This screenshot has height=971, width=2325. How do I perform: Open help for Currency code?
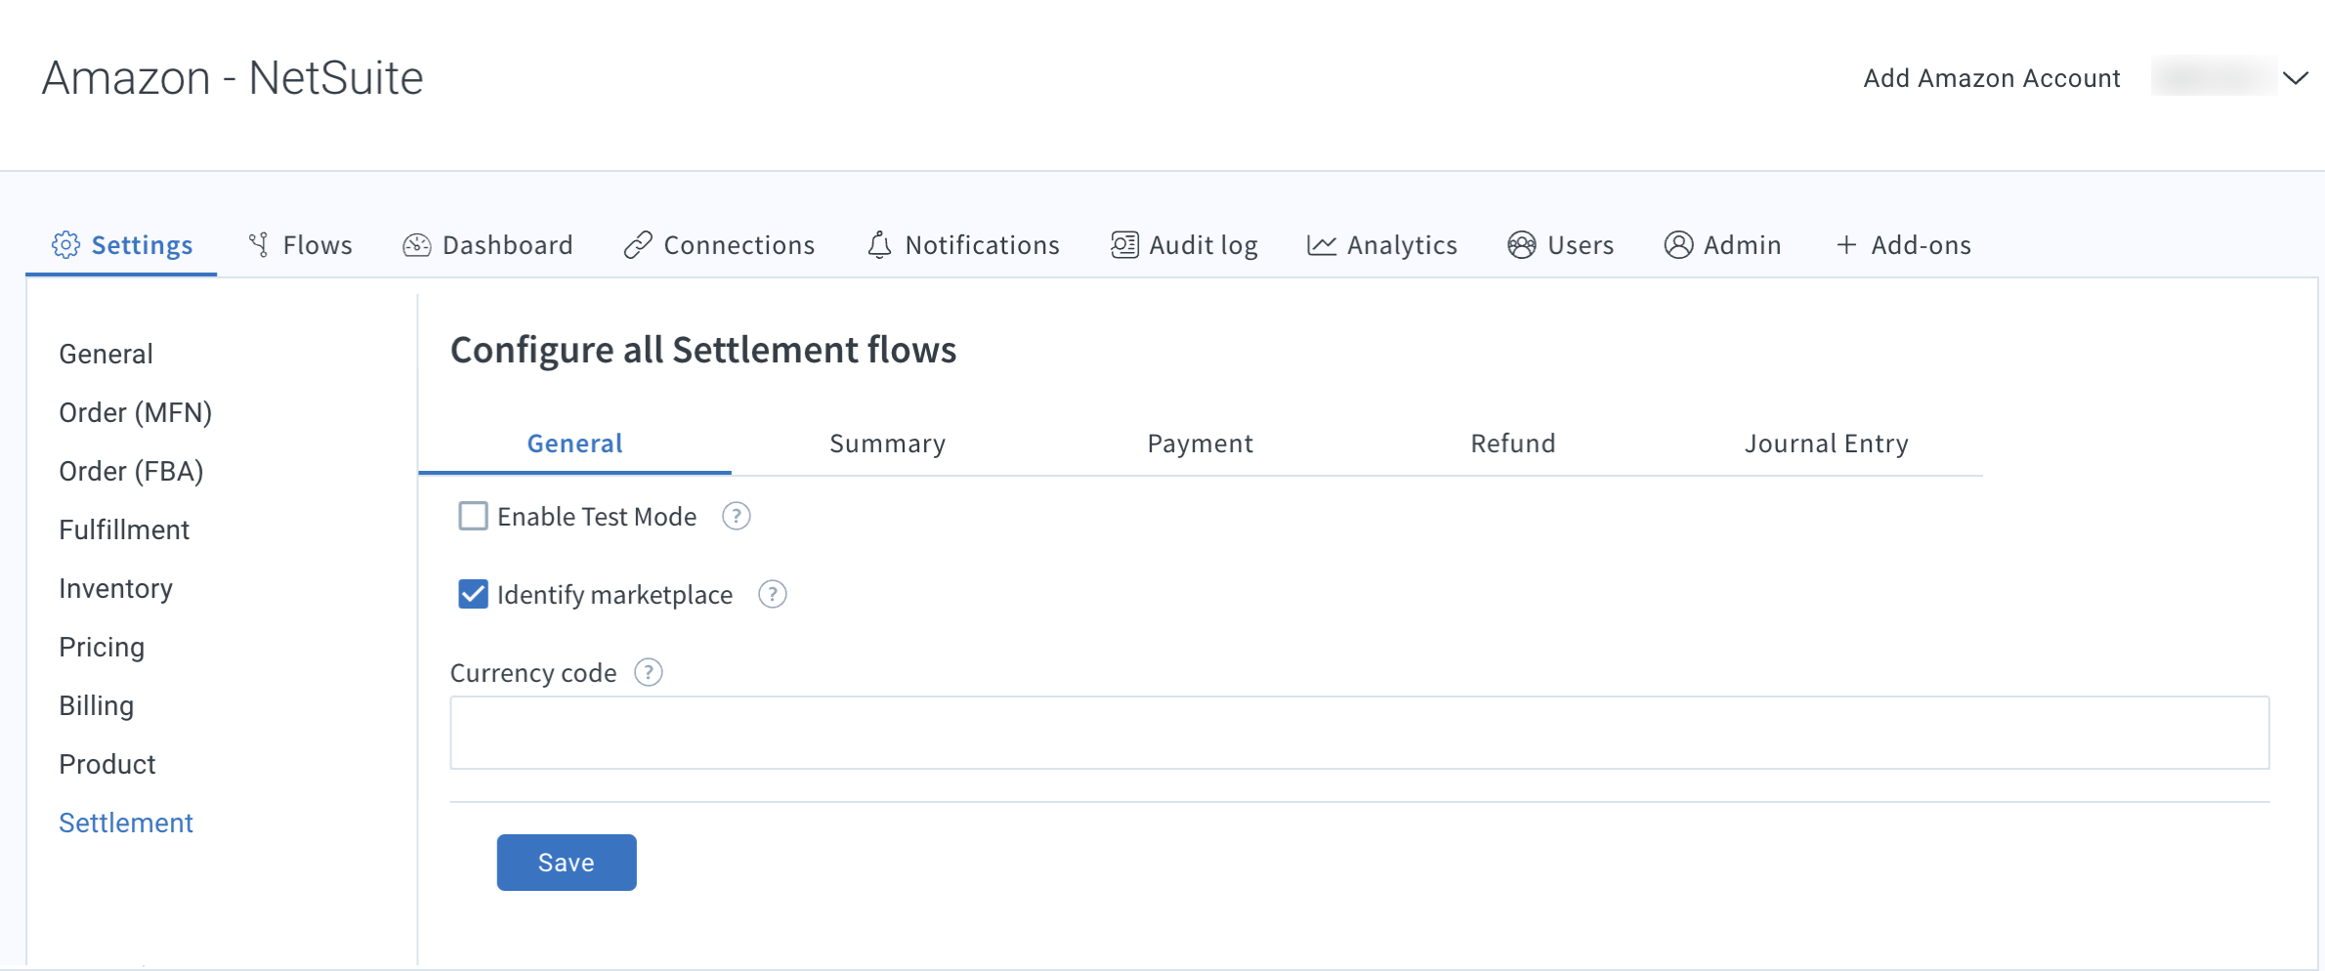tap(648, 672)
